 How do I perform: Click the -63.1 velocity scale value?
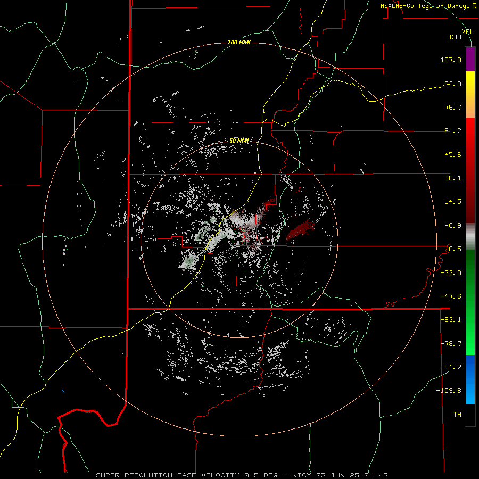click(451, 320)
